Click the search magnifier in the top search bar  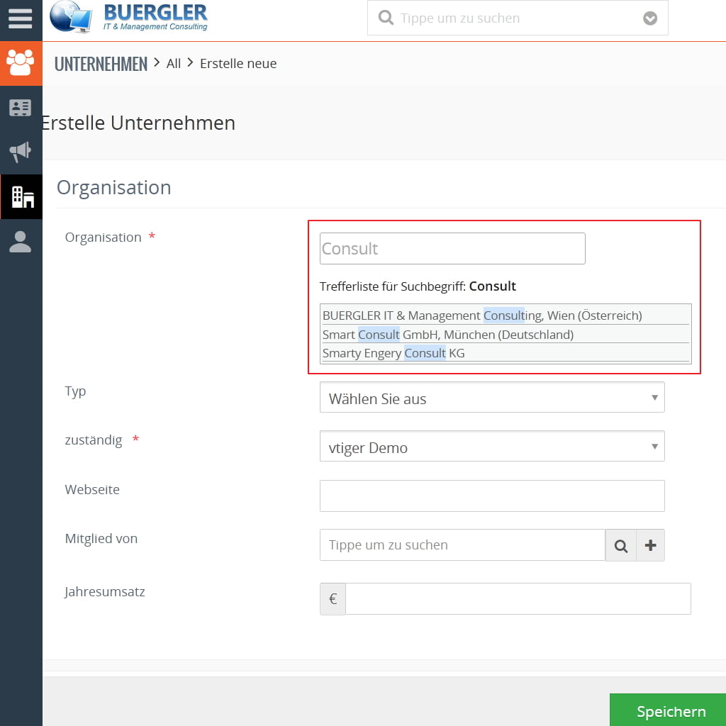coord(386,18)
